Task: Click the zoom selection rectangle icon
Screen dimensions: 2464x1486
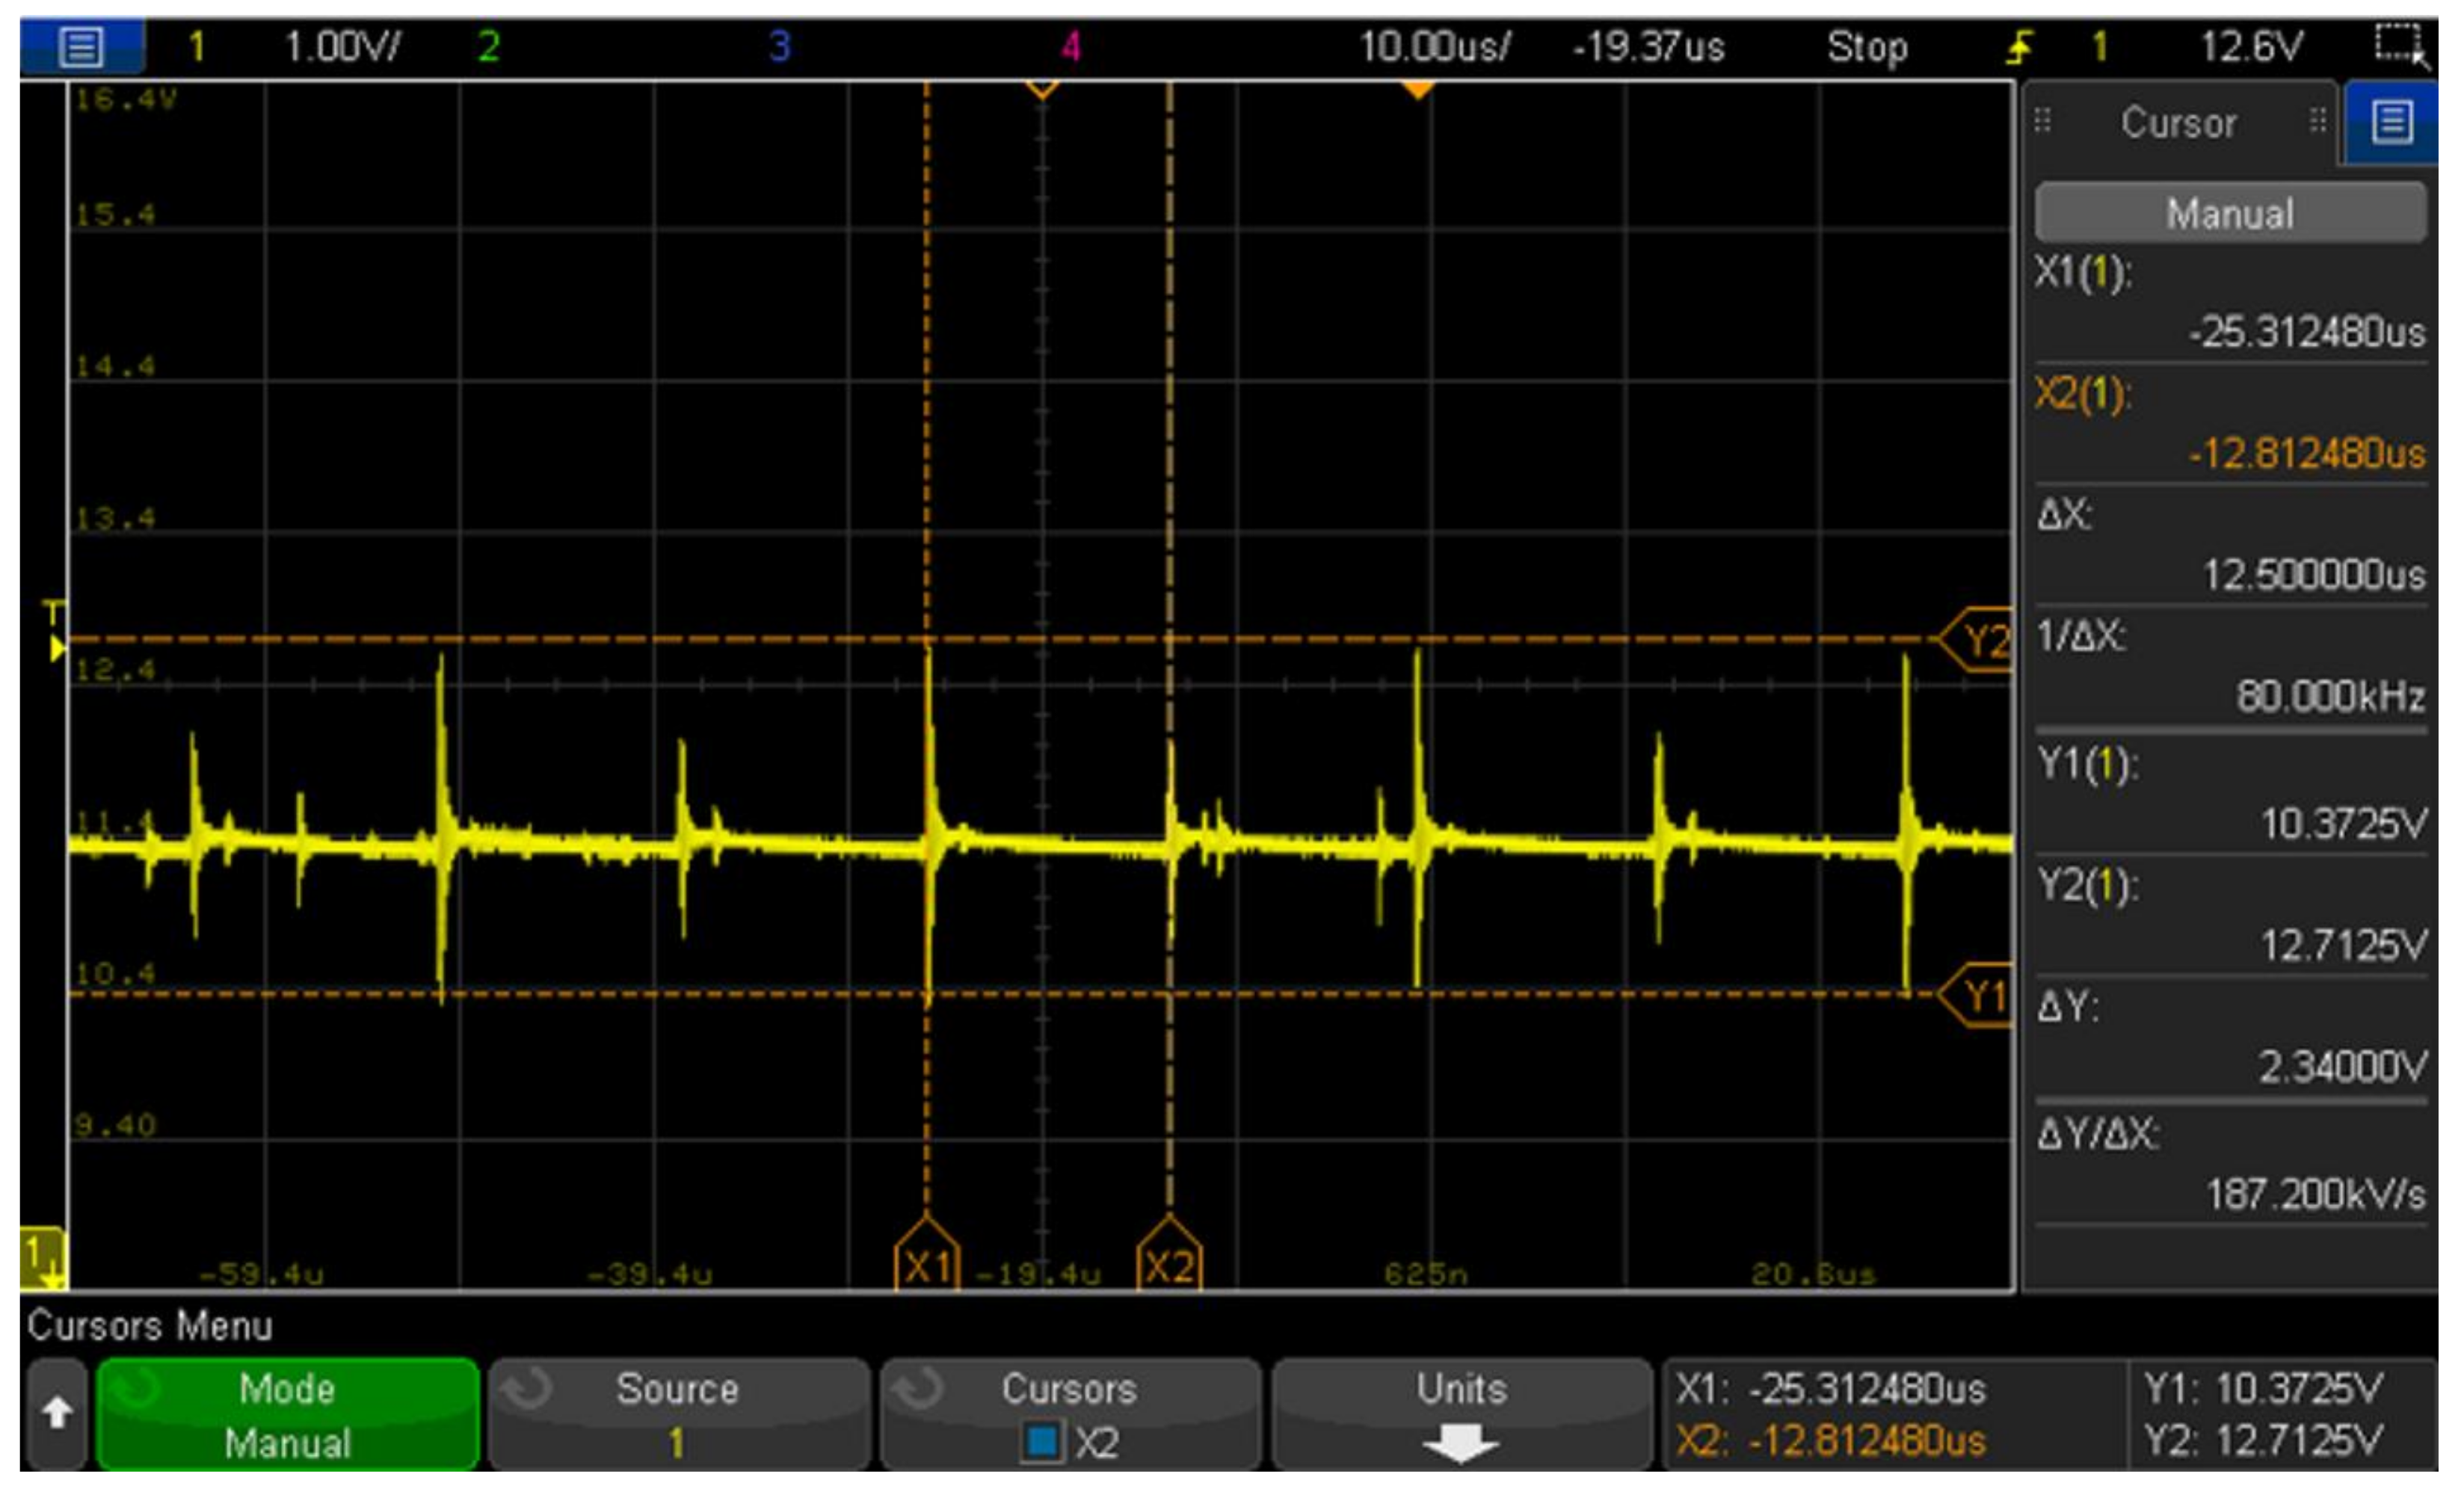Action: coord(2400,46)
